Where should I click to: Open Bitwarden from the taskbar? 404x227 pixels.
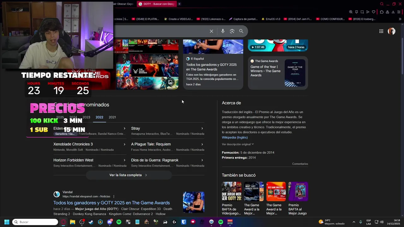click(183, 222)
